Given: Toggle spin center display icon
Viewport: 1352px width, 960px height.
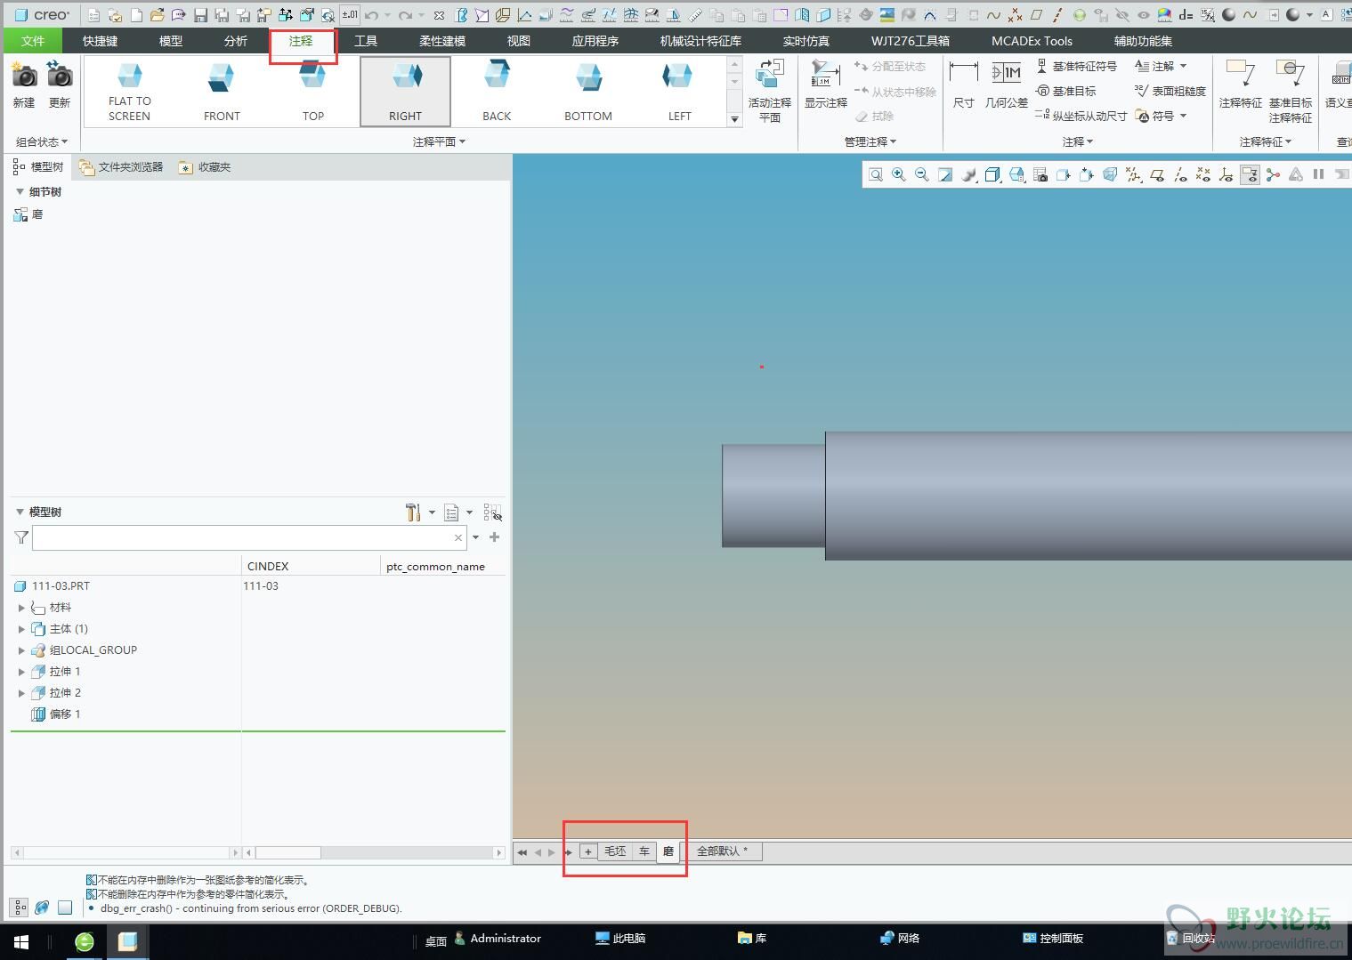Looking at the screenshot, I should [x=1273, y=174].
